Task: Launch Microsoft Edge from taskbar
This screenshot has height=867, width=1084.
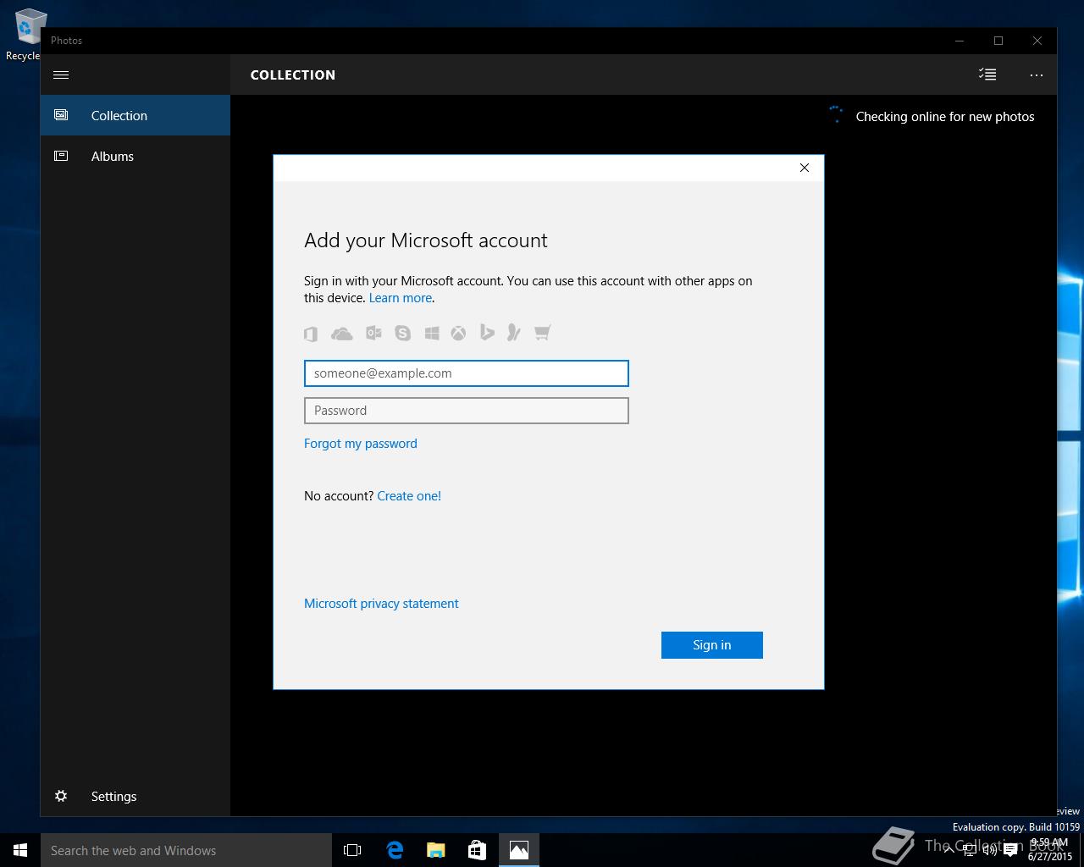Action: pos(395,850)
